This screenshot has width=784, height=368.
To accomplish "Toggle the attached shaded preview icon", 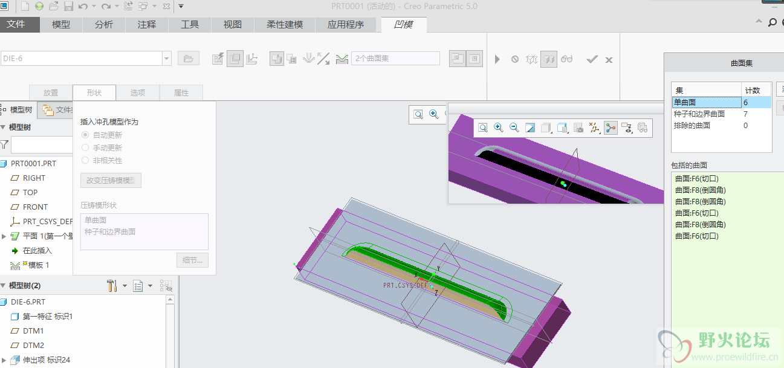I will (549, 59).
